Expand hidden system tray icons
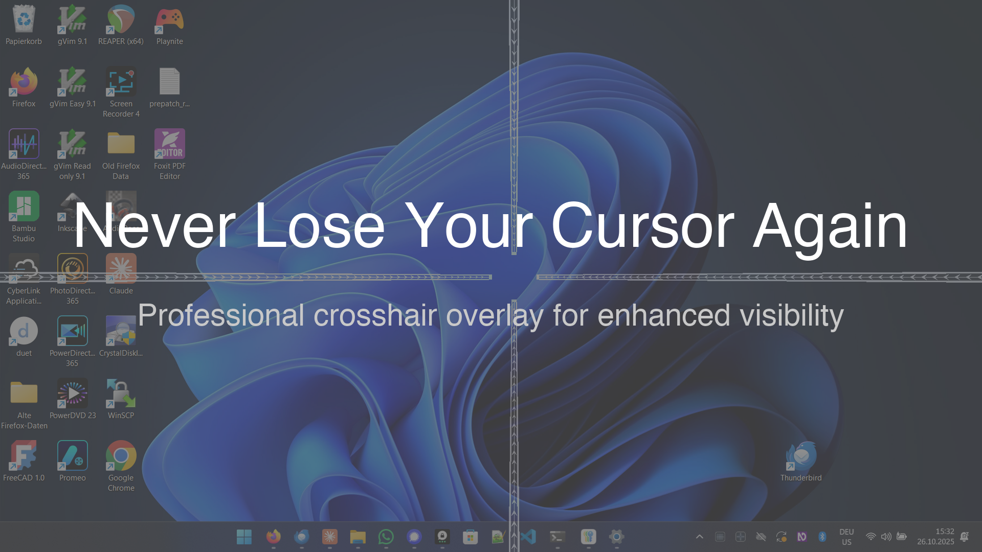The height and width of the screenshot is (552, 982). click(699, 537)
